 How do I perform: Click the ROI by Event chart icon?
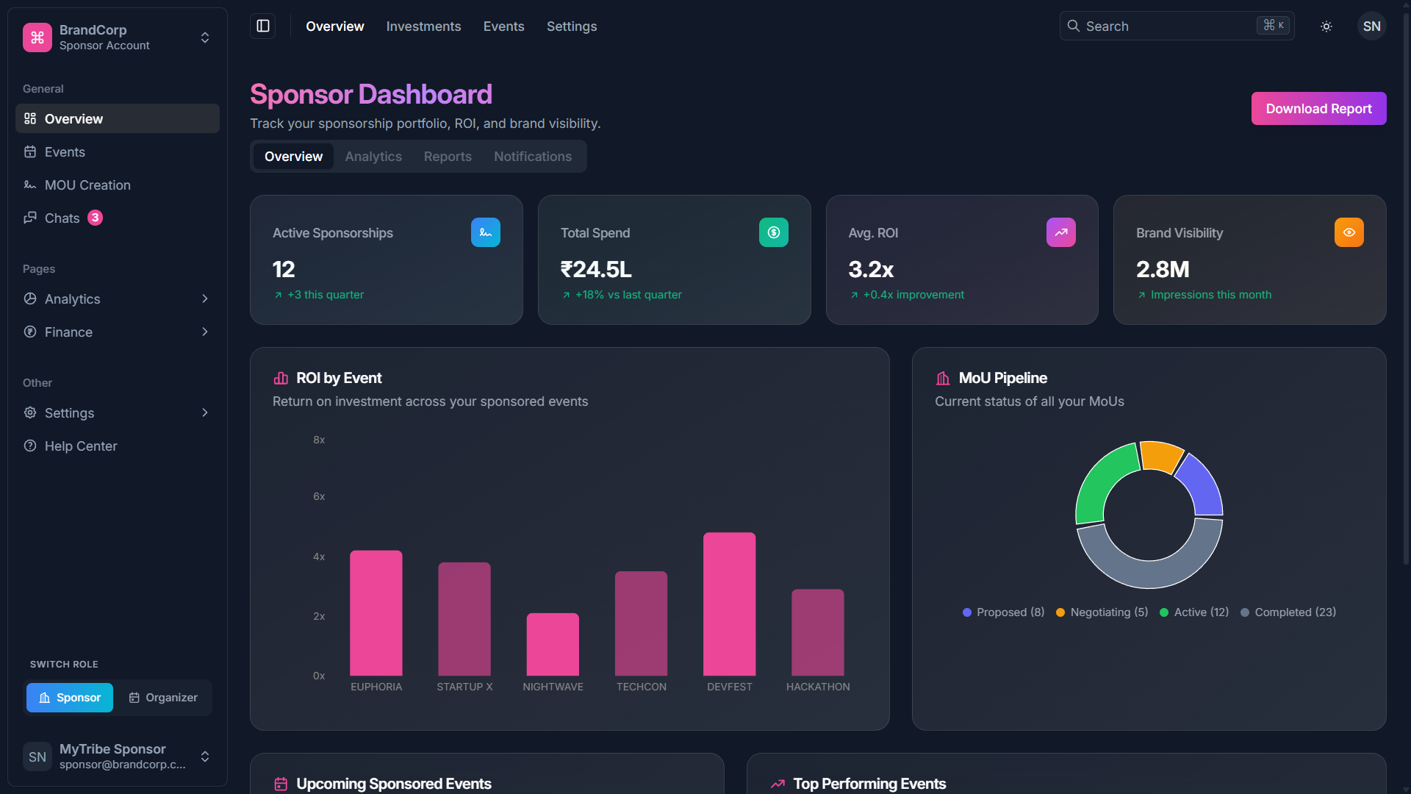[281, 378]
